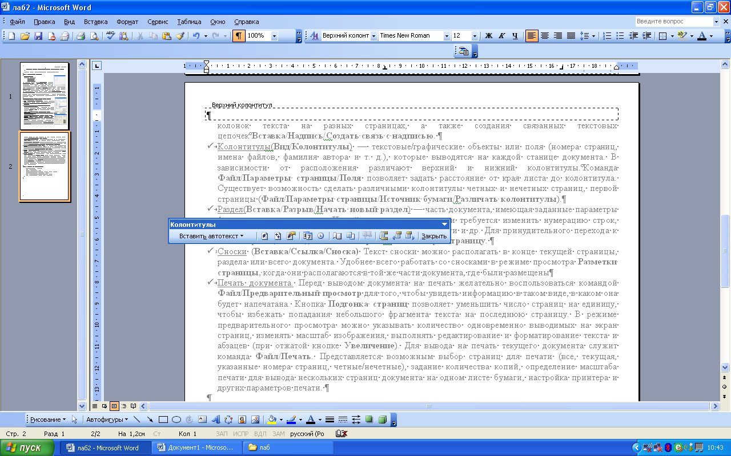731x456 pixels.
Task: Select the line drawing tool
Action: point(136,420)
